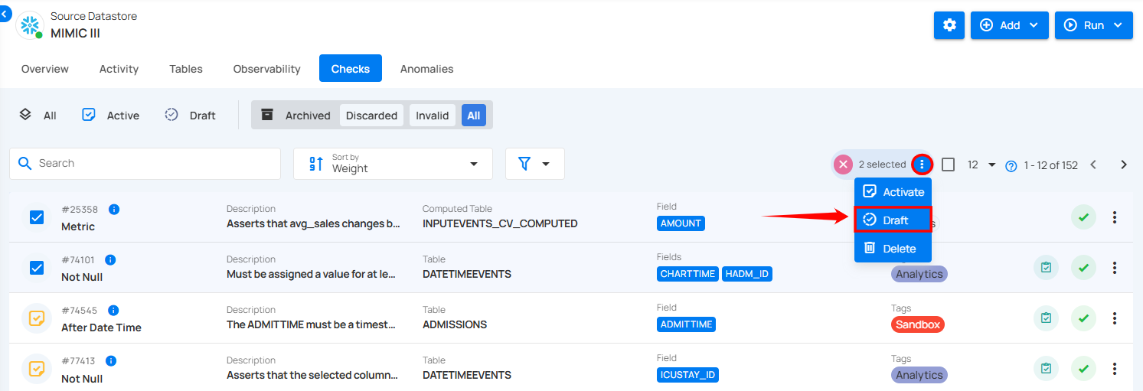Go to next page of checks
The width and height of the screenshot is (1143, 391).
tap(1124, 165)
